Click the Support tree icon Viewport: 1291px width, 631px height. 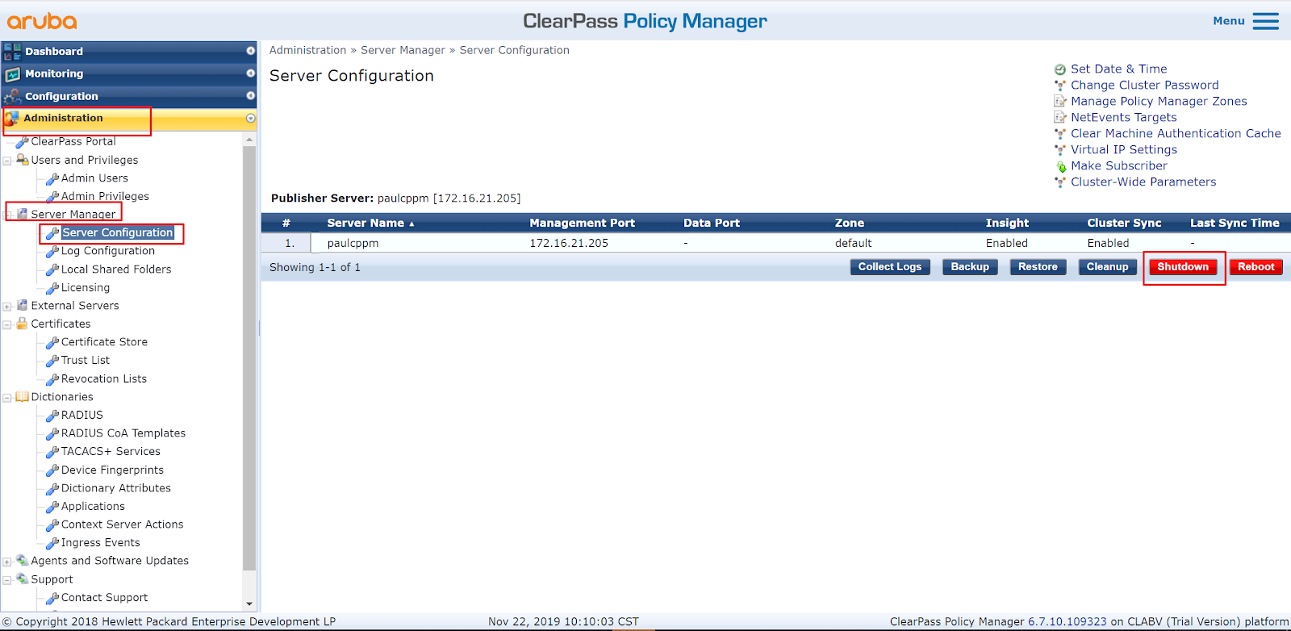23,579
